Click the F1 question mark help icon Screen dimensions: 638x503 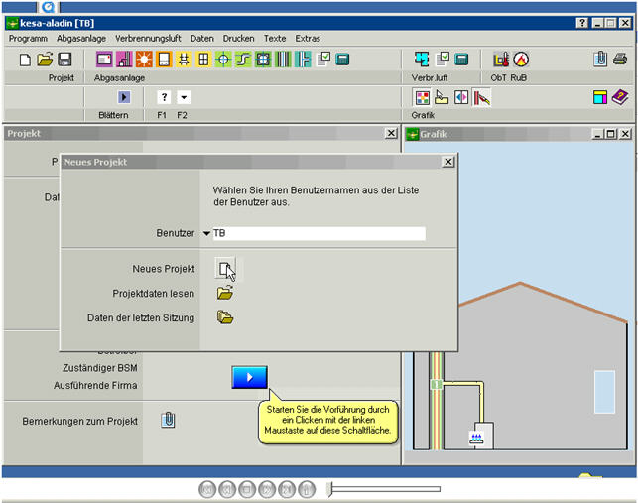(x=164, y=97)
